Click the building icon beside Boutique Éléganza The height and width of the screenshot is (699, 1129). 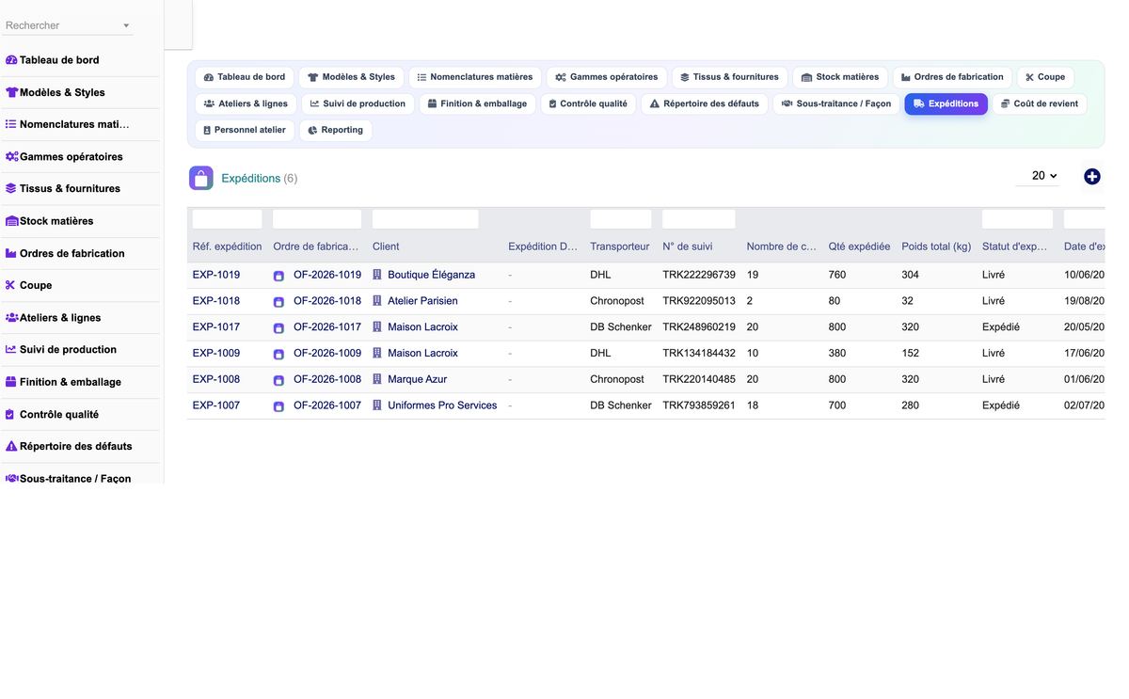377,275
